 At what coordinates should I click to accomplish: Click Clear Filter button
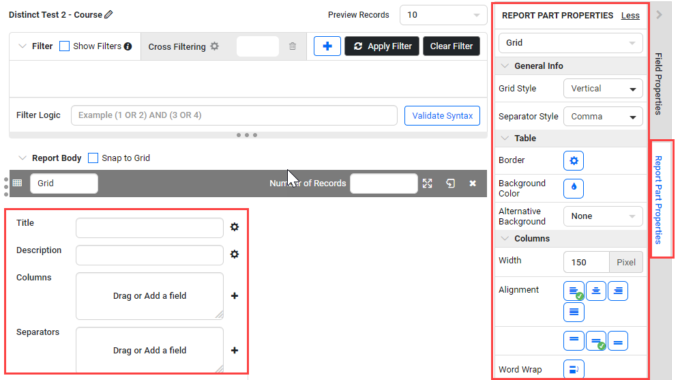pyautogui.click(x=452, y=46)
